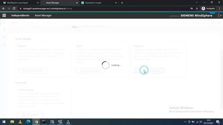Open a new browser tab
The image size is (223, 125).
point(122,3)
